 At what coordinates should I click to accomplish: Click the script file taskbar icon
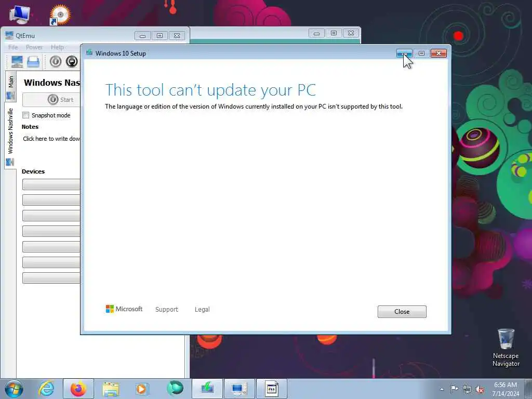pyautogui.click(x=271, y=389)
